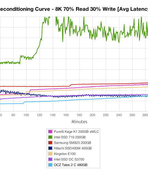The image size is (148, 175).
Task: Click the green Intel SSD 710 legend swatch
Action: 50,137
